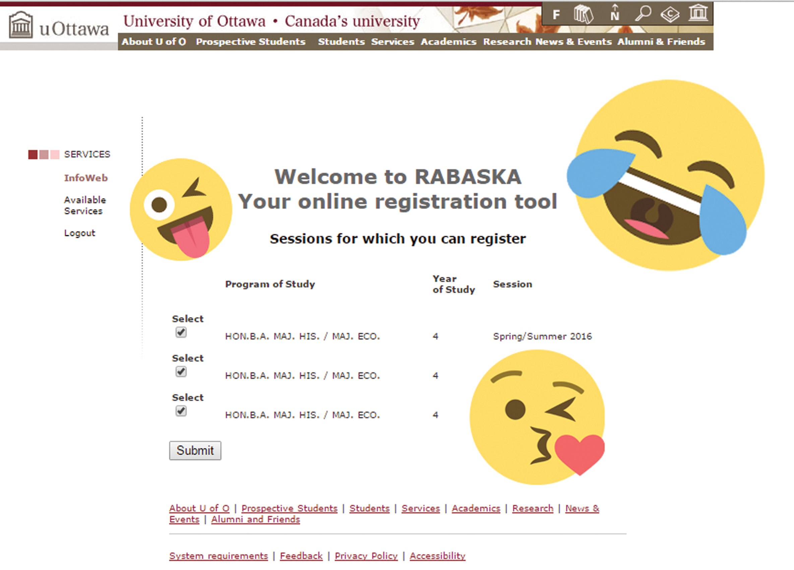Open Prospective Students nav menu
The width and height of the screenshot is (794, 570).
[251, 42]
